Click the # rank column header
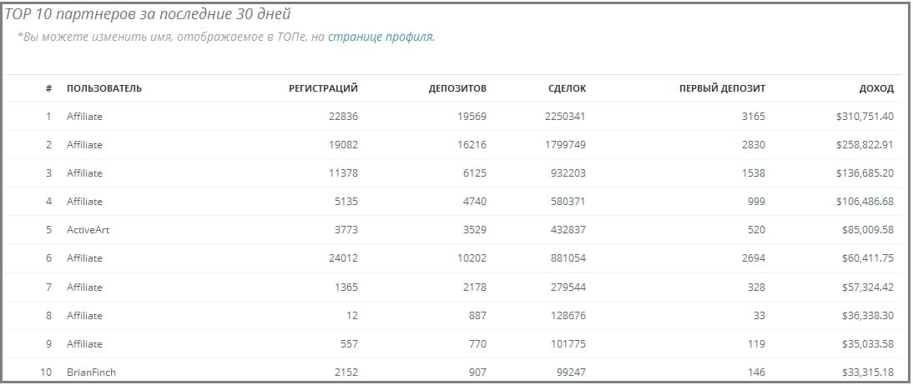 [x=49, y=88]
